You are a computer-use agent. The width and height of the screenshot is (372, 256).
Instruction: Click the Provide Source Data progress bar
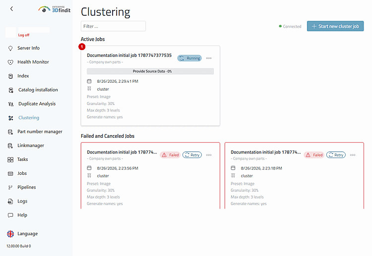coord(150,71)
